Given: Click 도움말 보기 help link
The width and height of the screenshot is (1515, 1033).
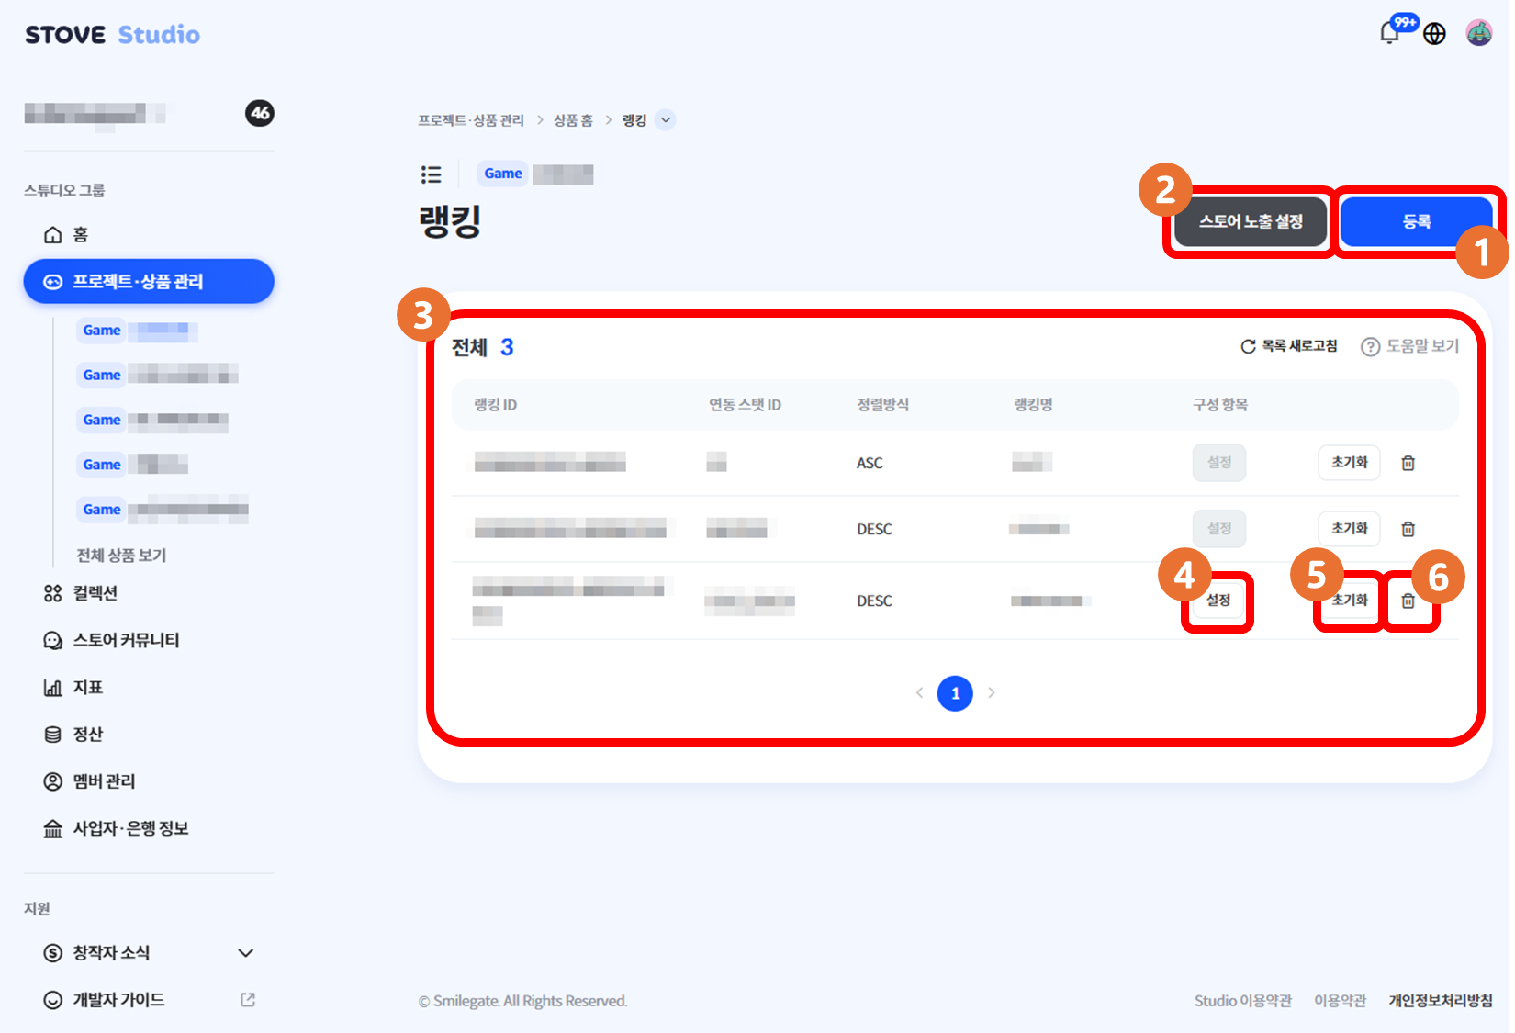Looking at the screenshot, I should [1409, 346].
